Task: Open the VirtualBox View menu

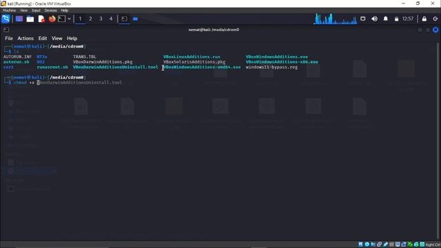Action: coord(23,10)
